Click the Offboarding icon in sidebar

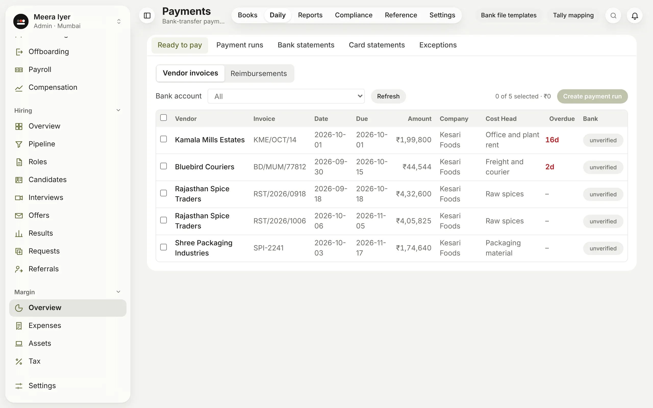(19, 52)
